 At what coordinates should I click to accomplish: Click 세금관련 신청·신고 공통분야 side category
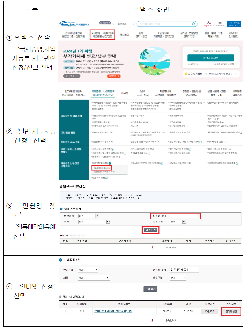70,165
